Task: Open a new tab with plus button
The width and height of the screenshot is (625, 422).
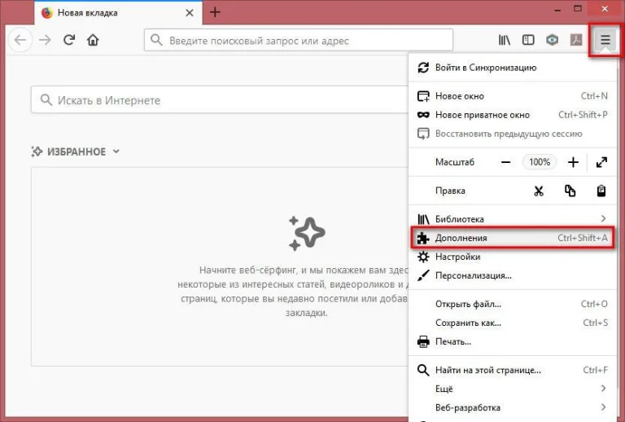Action: [215, 12]
